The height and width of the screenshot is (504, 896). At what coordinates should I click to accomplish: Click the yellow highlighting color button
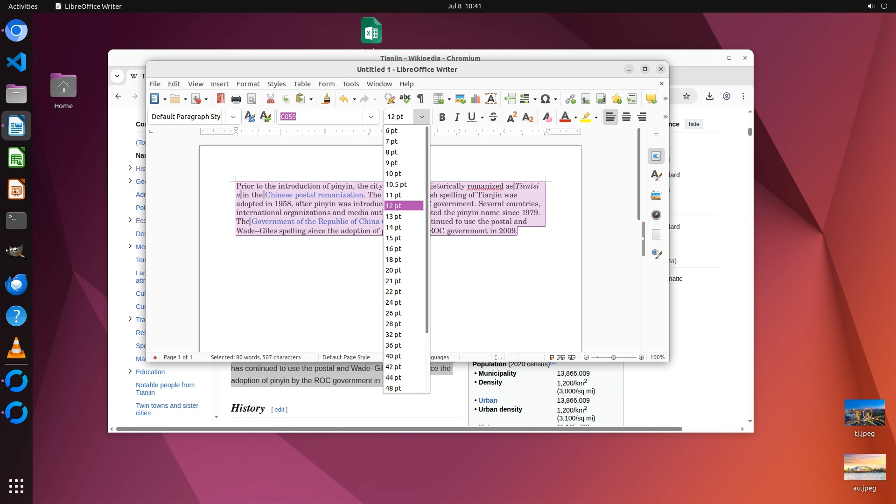pyautogui.click(x=586, y=117)
